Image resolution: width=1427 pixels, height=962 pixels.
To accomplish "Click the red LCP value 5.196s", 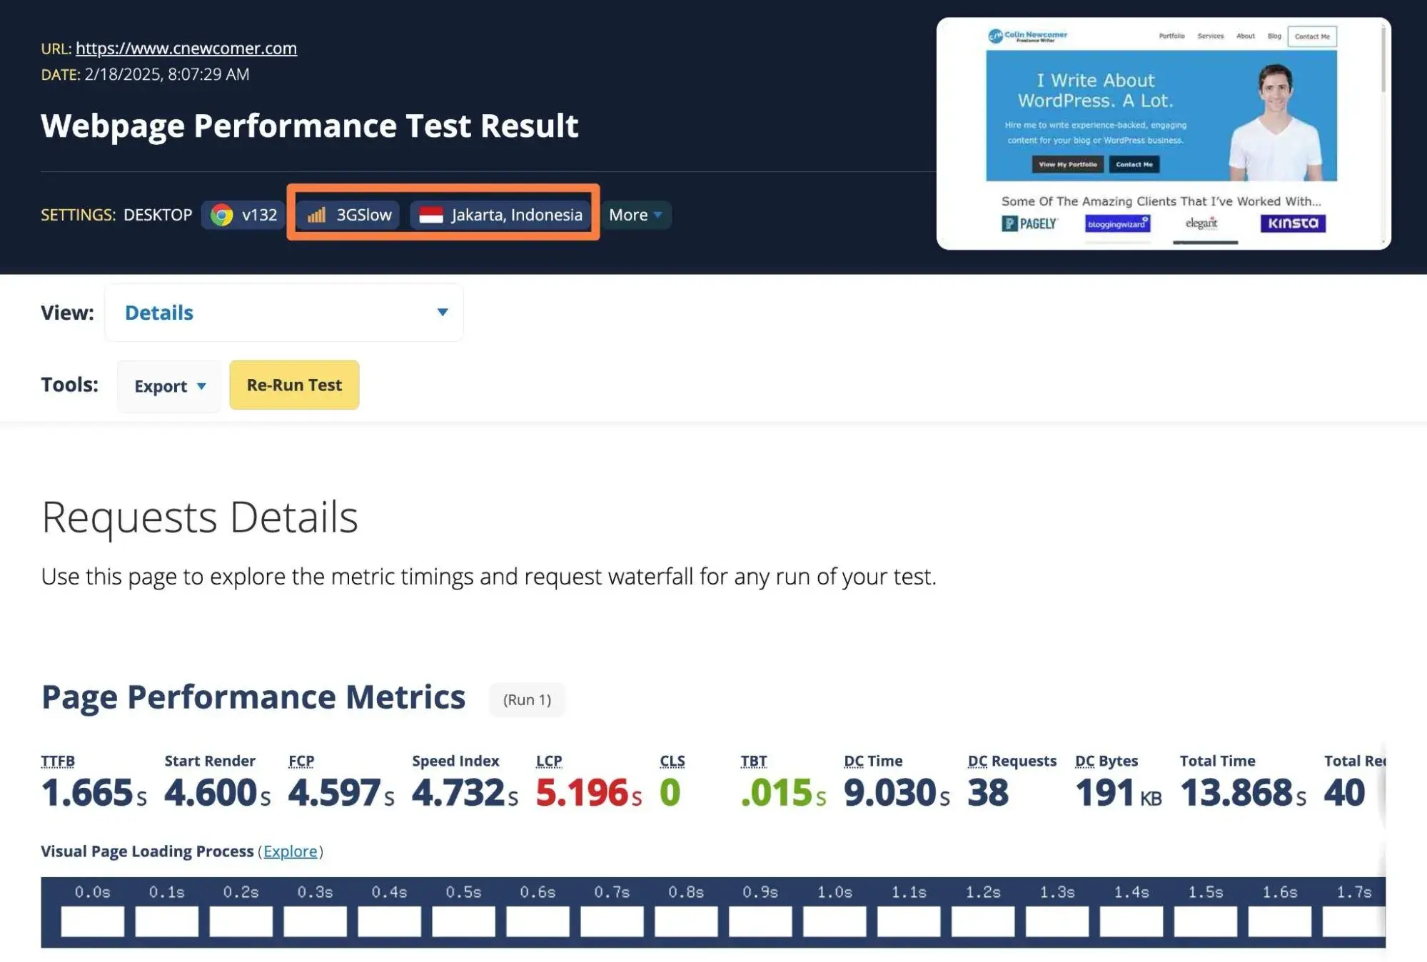I will (589, 793).
